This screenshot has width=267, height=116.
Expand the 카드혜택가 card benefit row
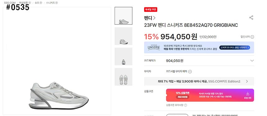pyautogui.click(x=199, y=61)
